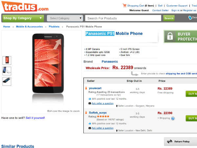197x148 pixels.
Task: Click Buy Now for yourecart's offer
Action: point(191,93)
